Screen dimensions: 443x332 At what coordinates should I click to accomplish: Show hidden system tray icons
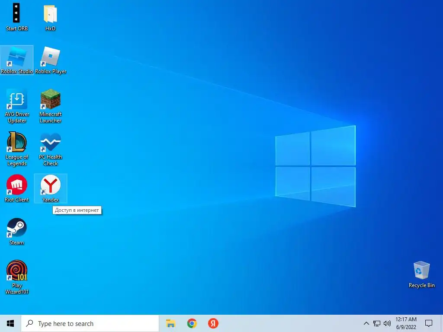[366, 323]
